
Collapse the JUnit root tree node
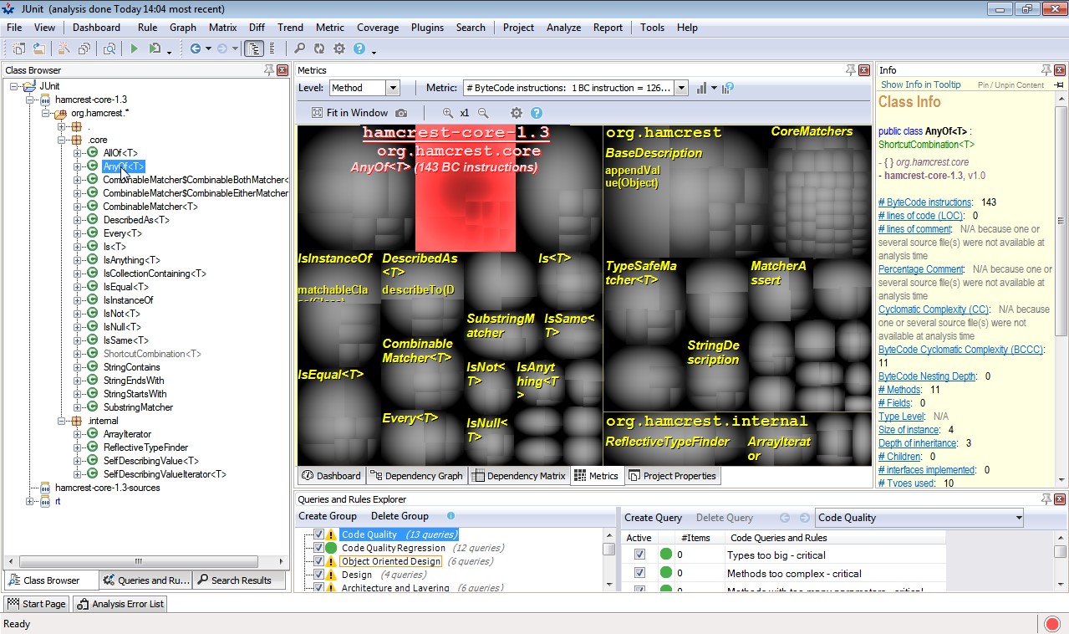tap(14, 86)
